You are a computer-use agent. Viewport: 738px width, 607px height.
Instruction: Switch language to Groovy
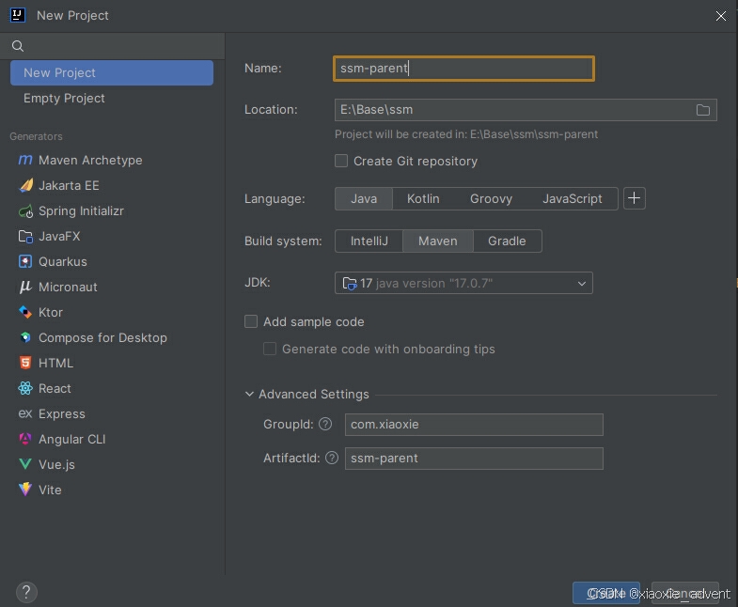491,198
